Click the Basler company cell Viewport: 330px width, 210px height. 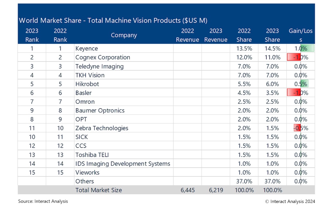pyautogui.click(x=83, y=93)
